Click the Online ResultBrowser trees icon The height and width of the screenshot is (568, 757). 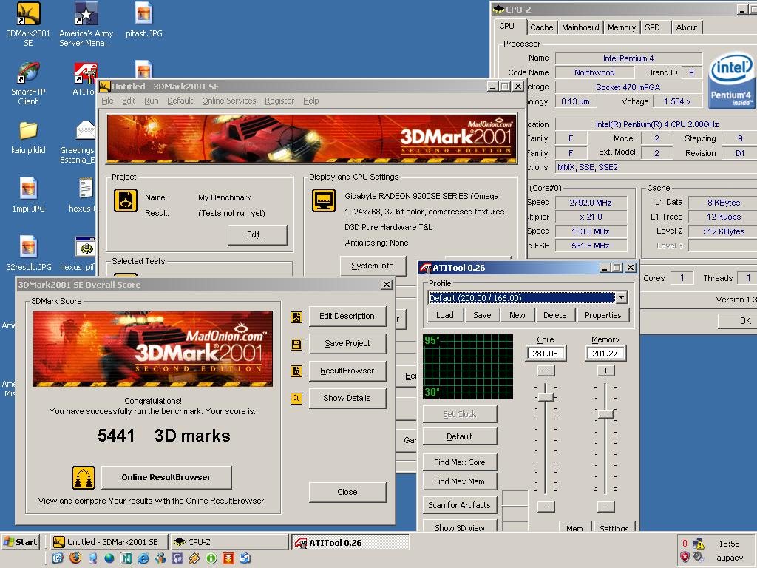point(84,478)
